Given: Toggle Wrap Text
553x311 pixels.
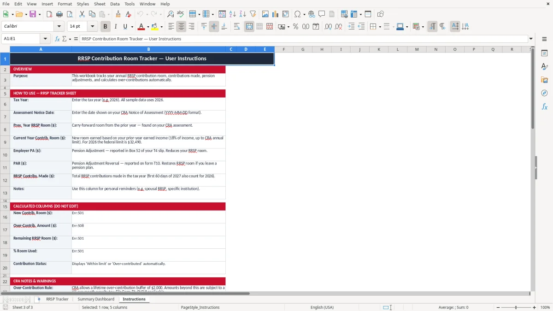Looking at the screenshot, I should [x=237, y=27].
